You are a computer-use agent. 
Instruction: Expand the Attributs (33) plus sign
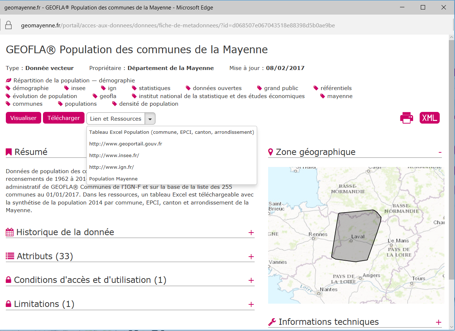tap(251, 257)
